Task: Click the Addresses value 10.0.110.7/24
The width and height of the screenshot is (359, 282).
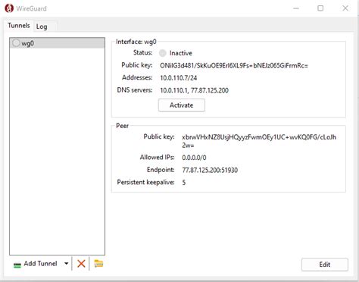Action: point(178,78)
